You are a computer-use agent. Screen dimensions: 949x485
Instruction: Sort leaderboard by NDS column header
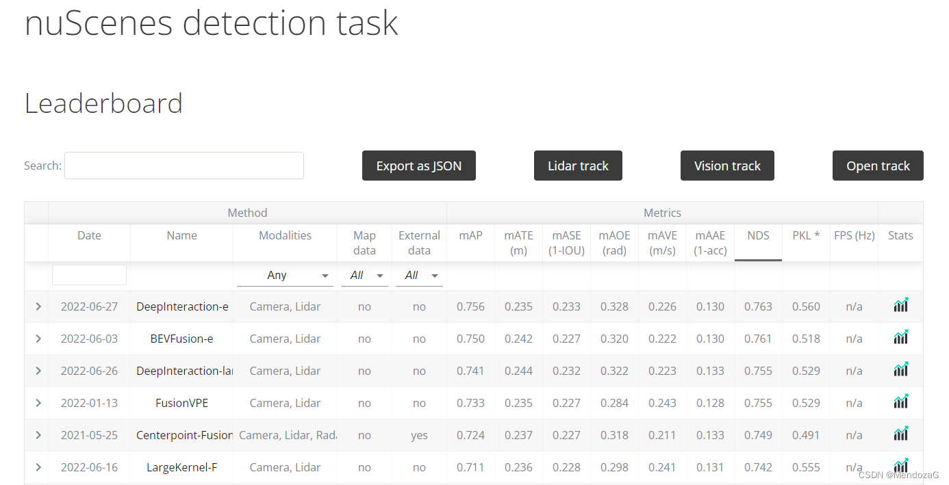pos(758,235)
